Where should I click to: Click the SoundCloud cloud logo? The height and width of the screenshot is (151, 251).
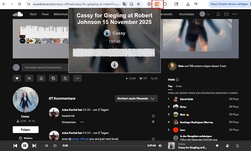18,14
